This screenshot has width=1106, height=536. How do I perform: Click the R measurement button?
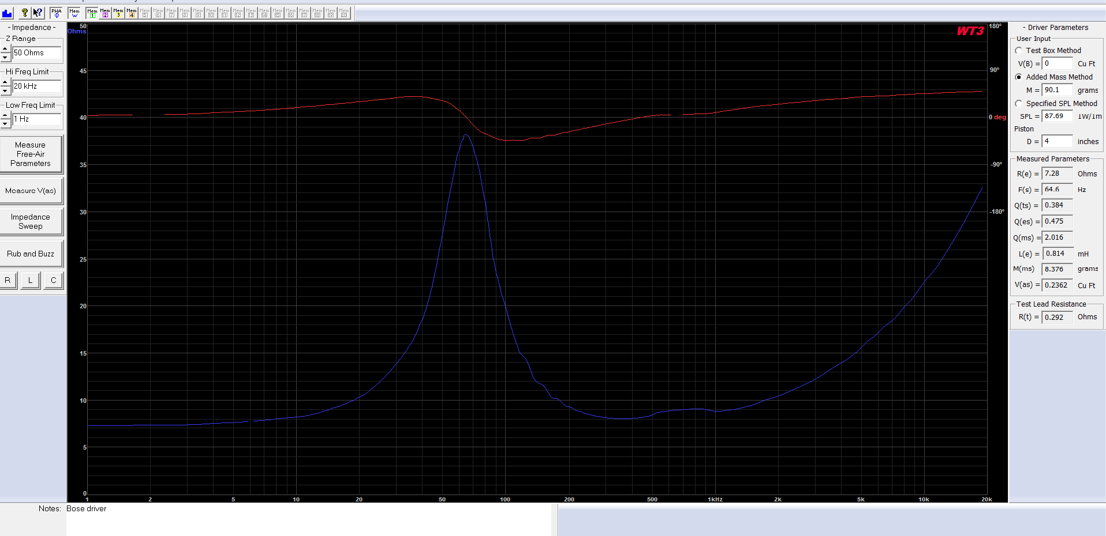pyautogui.click(x=8, y=281)
